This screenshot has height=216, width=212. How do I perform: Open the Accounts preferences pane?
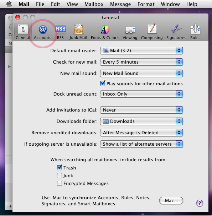pos(42,32)
